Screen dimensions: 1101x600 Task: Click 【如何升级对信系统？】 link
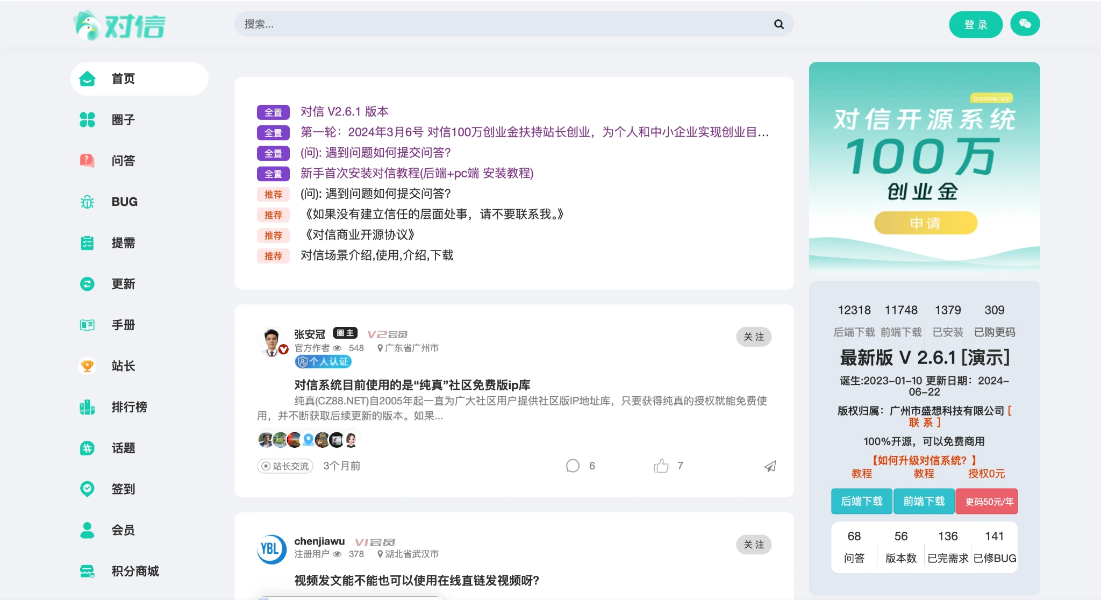tap(924, 460)
